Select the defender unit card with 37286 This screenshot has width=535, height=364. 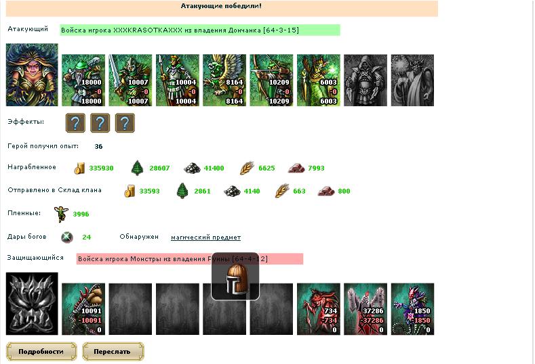pyautogui.click(x=365, y=309)
